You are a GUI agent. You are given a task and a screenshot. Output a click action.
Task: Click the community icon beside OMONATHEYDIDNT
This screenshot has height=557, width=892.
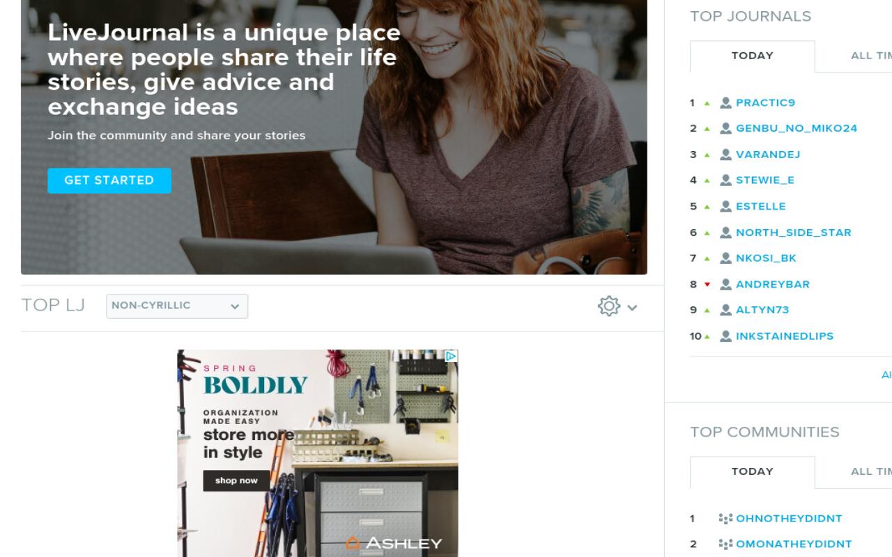725,544
